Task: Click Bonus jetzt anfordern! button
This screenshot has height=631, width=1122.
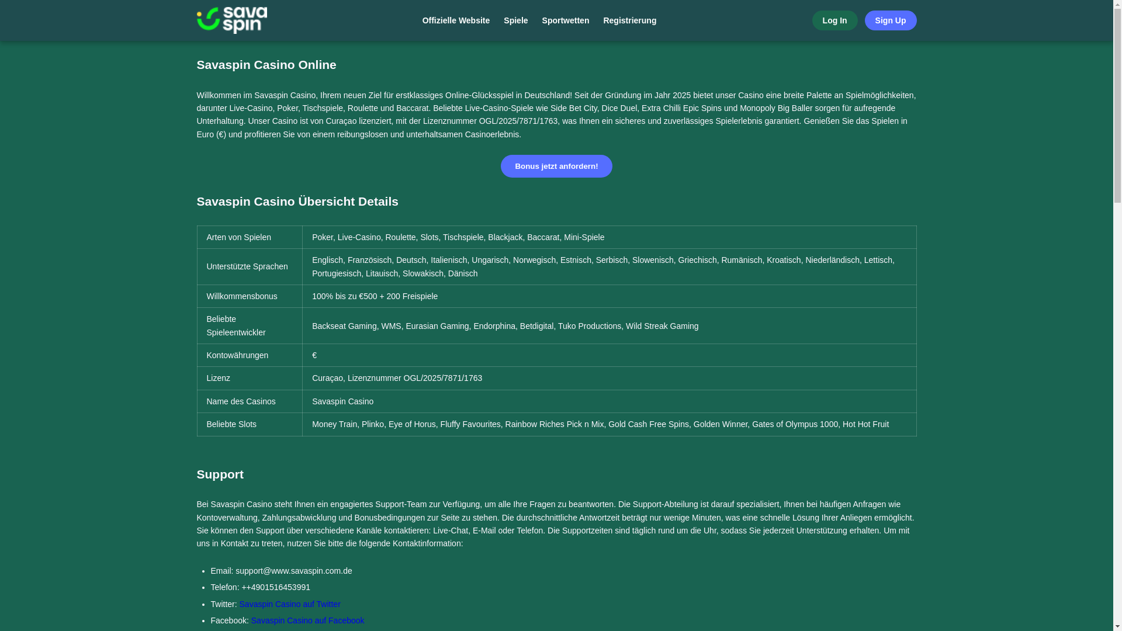Action: (x=556, y=166)
